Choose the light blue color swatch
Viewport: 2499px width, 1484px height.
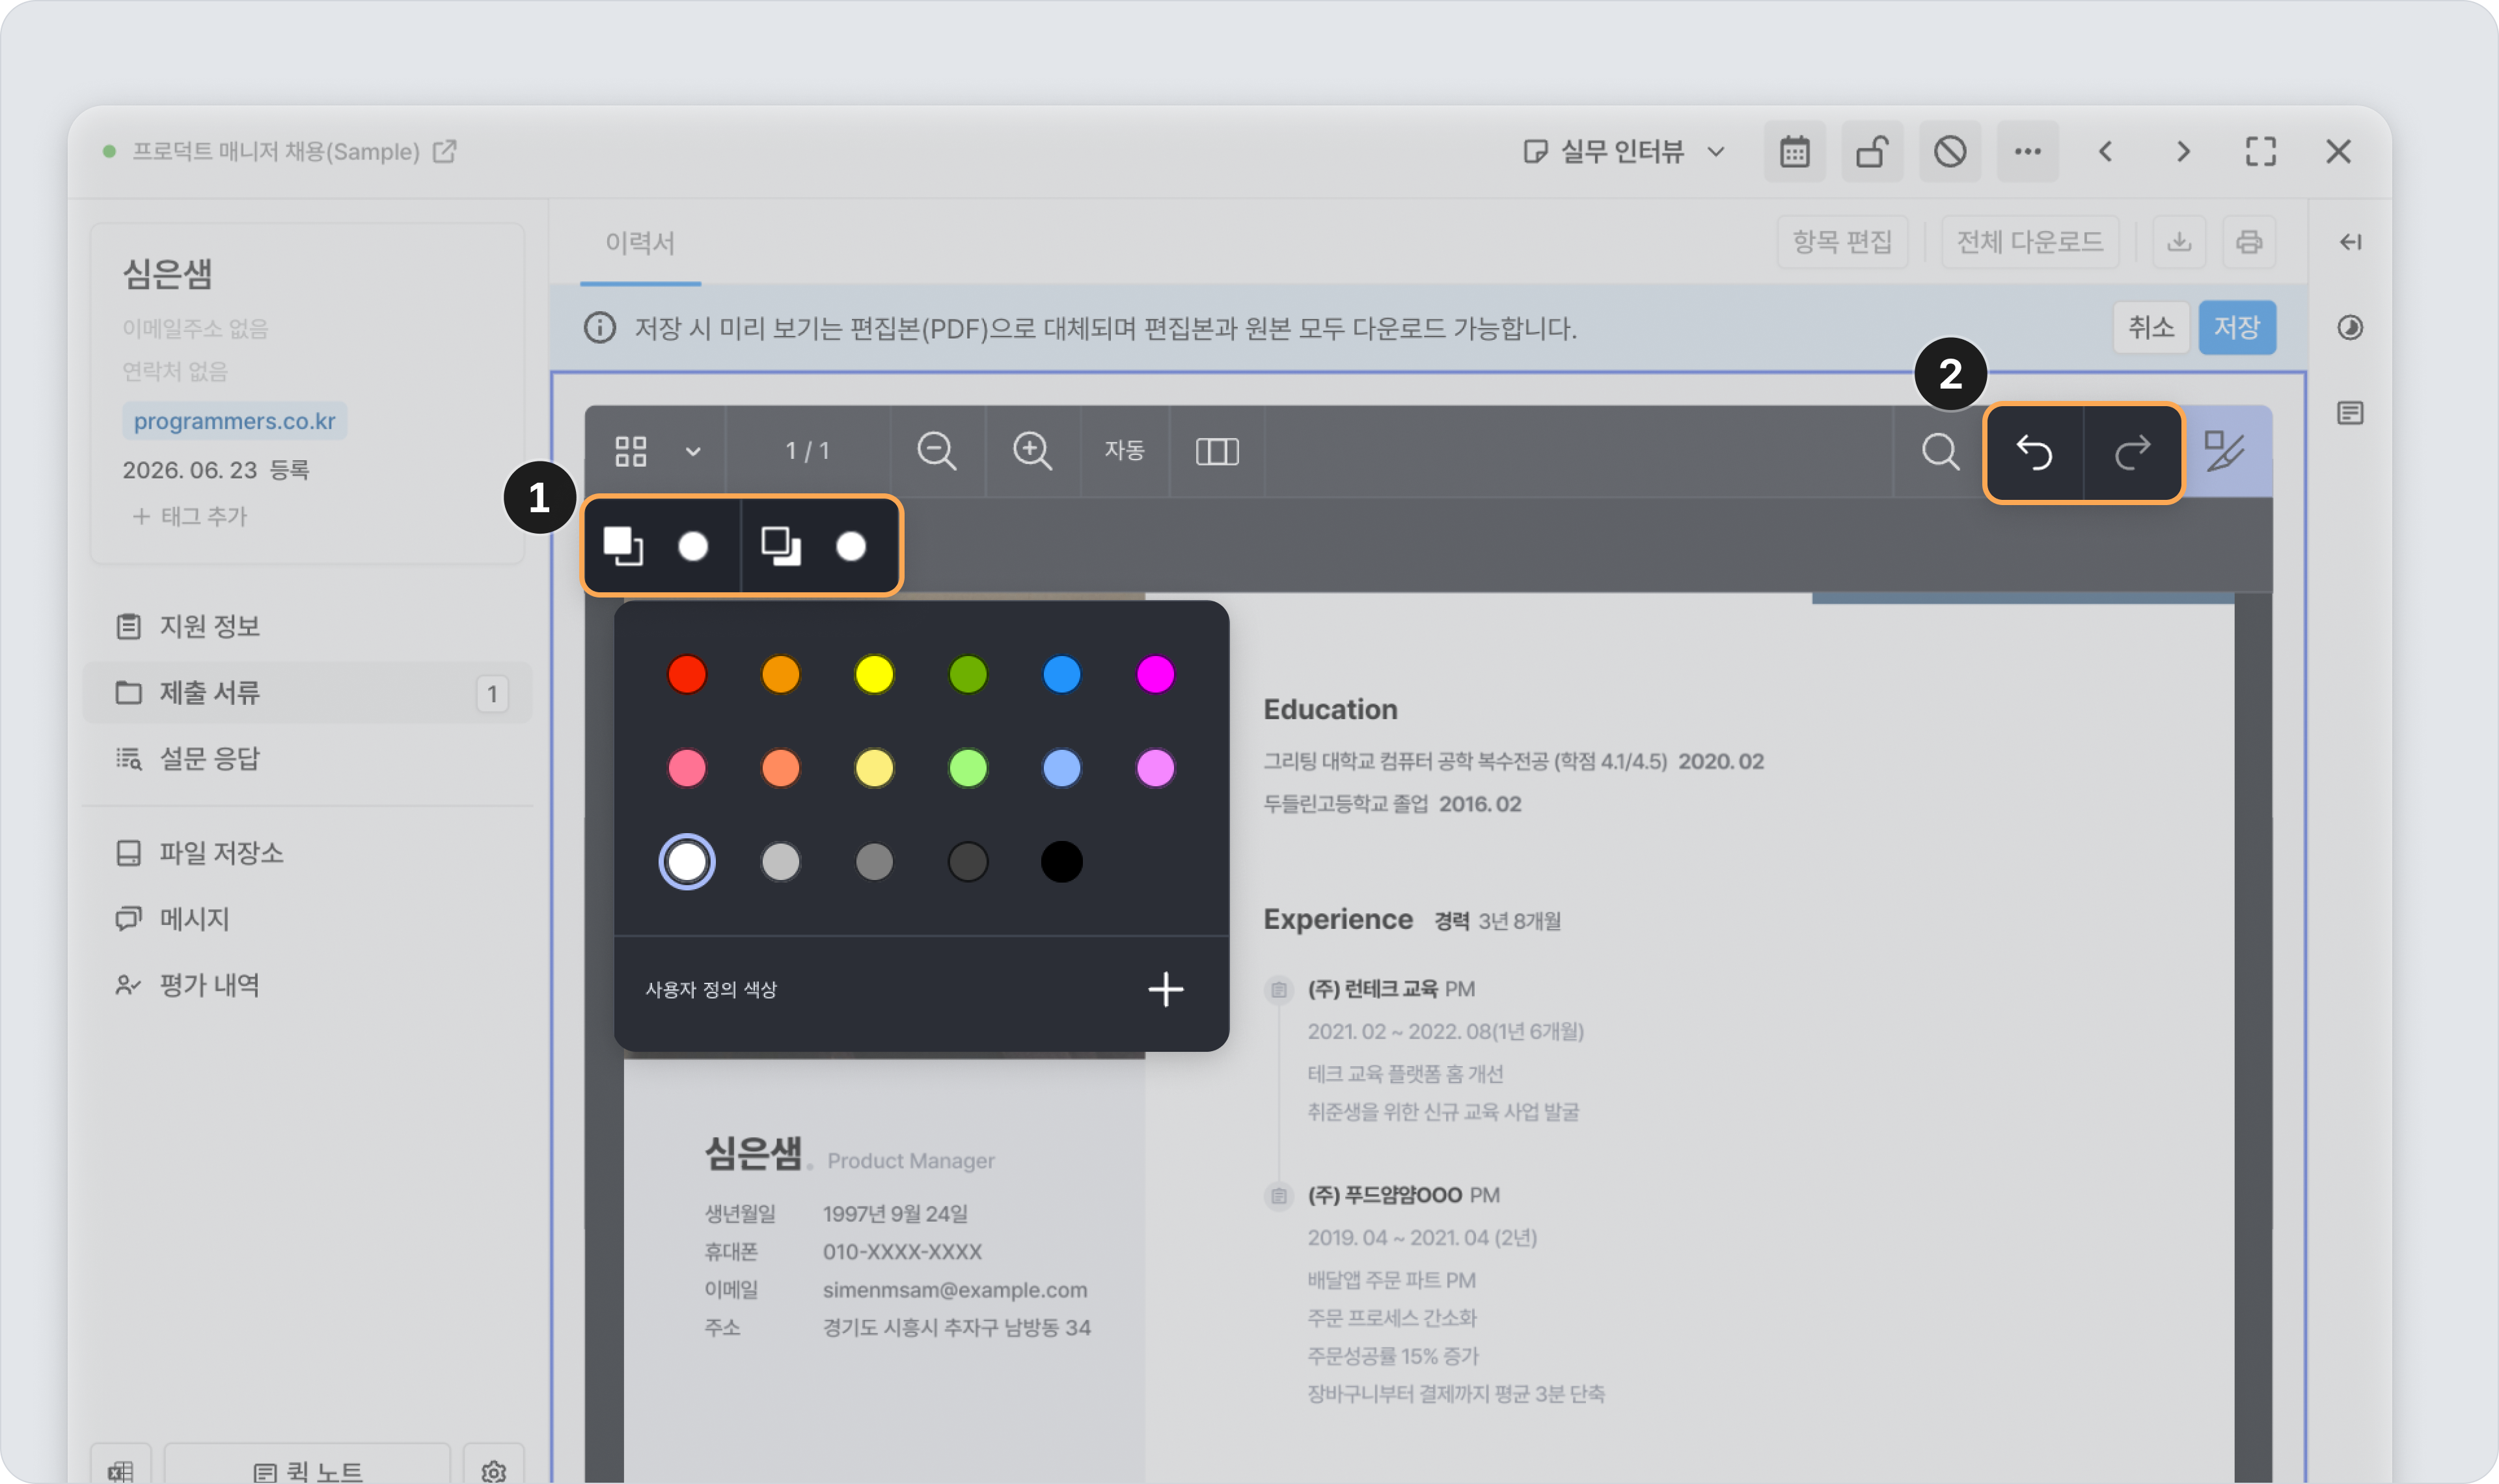tap(1061, 768)
